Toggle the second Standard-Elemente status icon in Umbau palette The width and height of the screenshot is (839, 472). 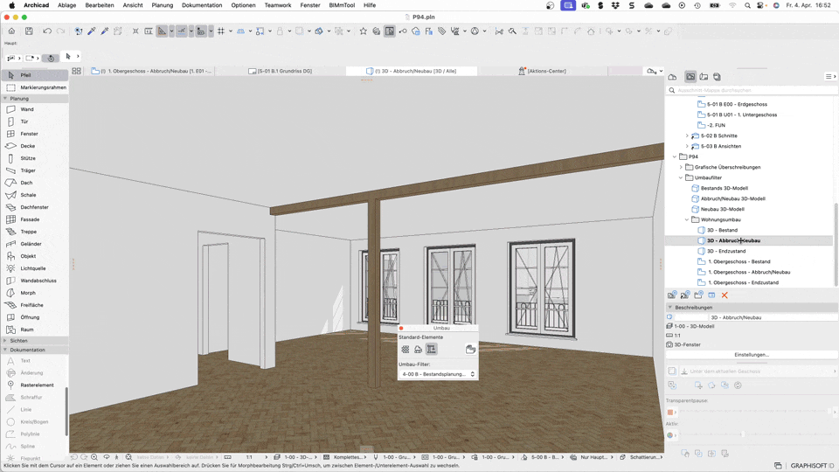(418, 350)
